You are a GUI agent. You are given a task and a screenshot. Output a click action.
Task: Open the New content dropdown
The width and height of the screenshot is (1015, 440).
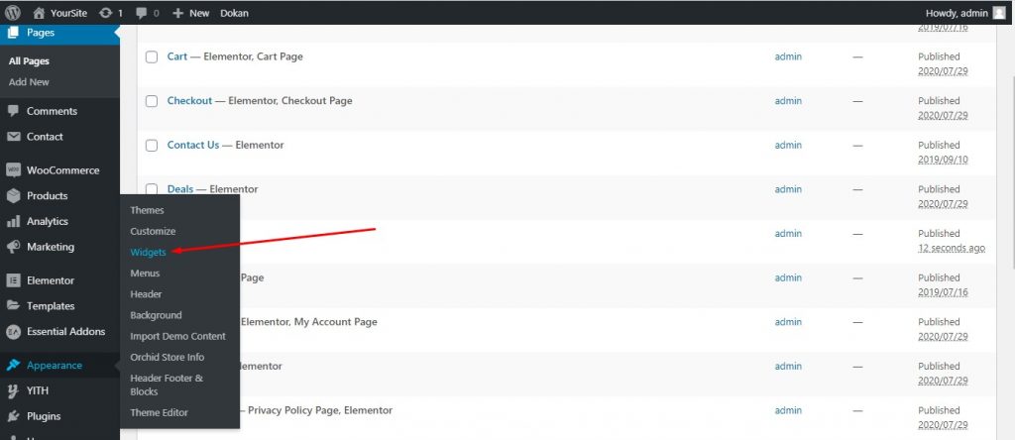pos(190,13)
